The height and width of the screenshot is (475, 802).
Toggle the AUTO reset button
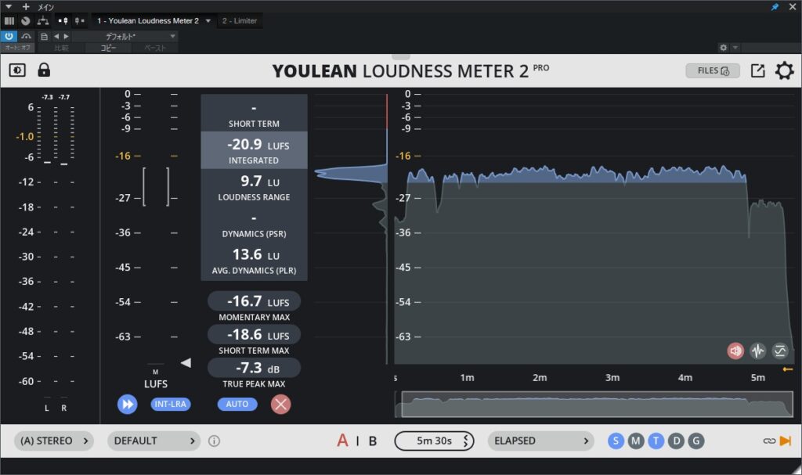click(237, 404)
